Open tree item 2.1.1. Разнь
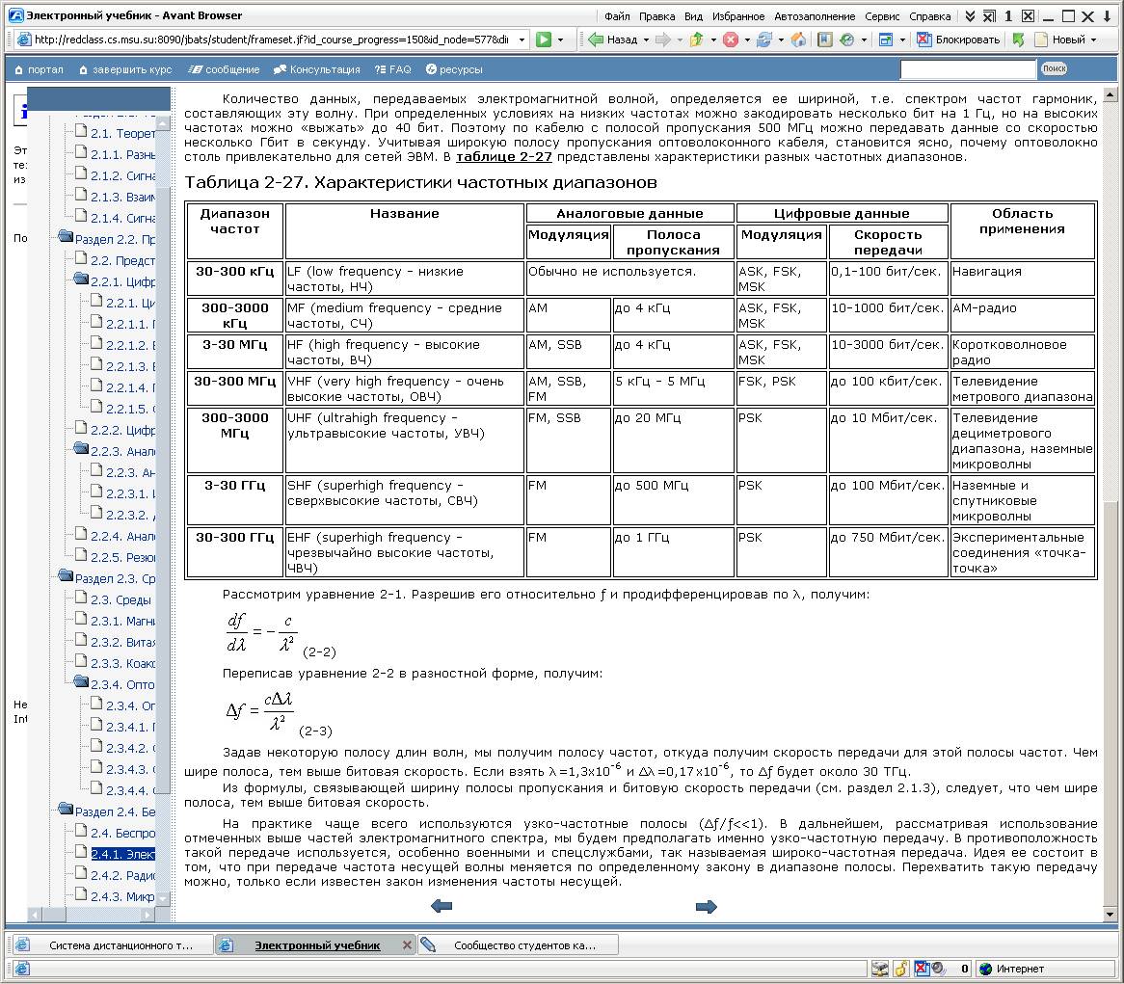This screenshot has width=1124, height=984. click(122, 154)
